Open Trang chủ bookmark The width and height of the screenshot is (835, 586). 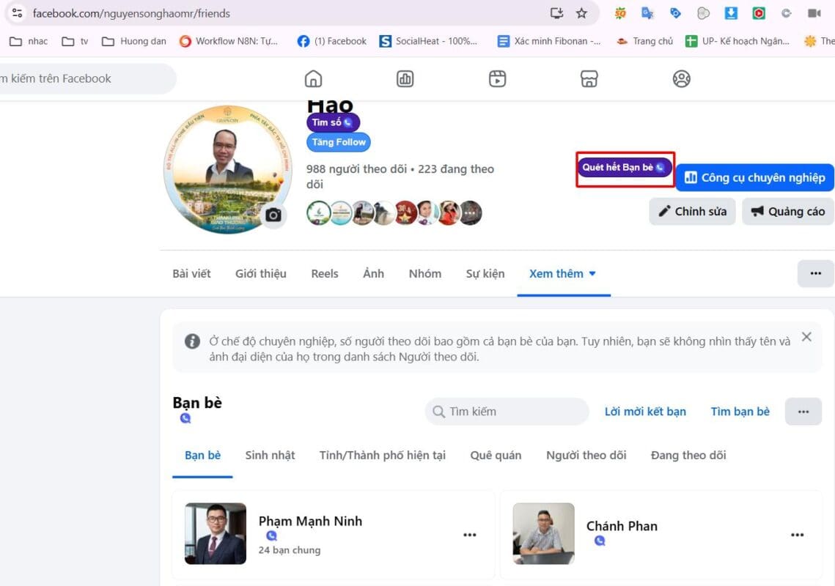coord(645,41)
